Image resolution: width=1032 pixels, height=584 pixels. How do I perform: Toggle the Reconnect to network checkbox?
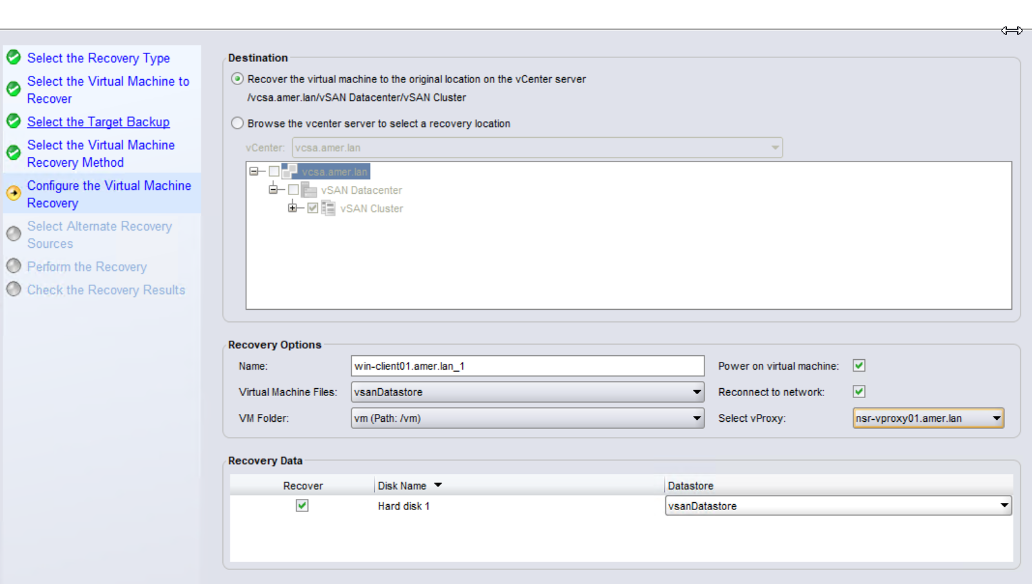pyautogui.click(x=859, y=391)
